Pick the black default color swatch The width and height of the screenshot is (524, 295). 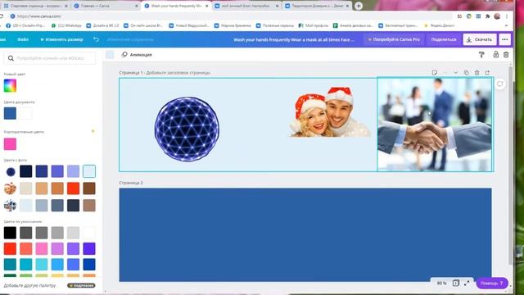(x=10, y=233)
